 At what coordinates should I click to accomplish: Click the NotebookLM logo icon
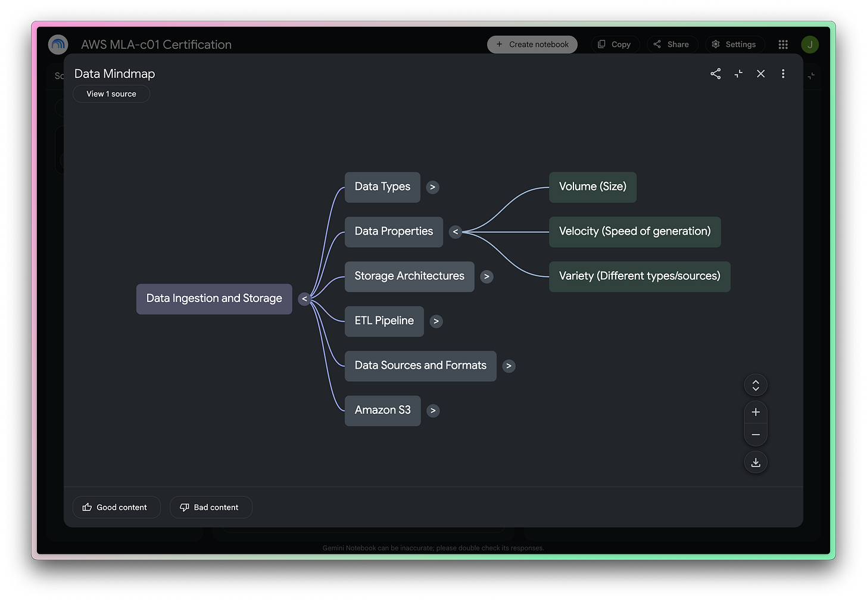[x=58, y=45]
